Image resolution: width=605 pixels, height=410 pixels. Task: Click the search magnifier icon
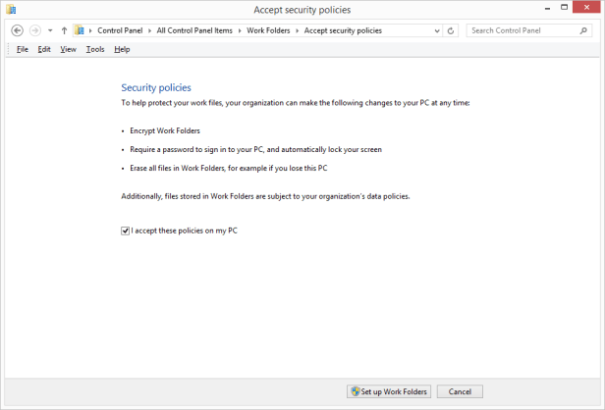[585, 30]
